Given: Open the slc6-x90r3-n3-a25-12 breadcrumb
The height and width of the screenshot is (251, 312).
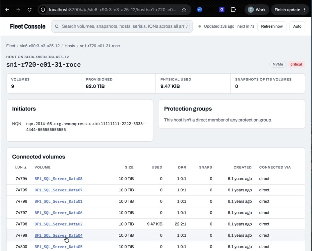Looking at the screenshot, I should [x=40, y=46].
